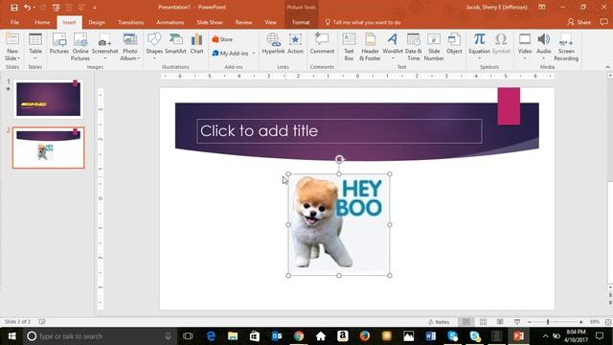Insert a new slide

pyautogui.click(x=12, y=47)
